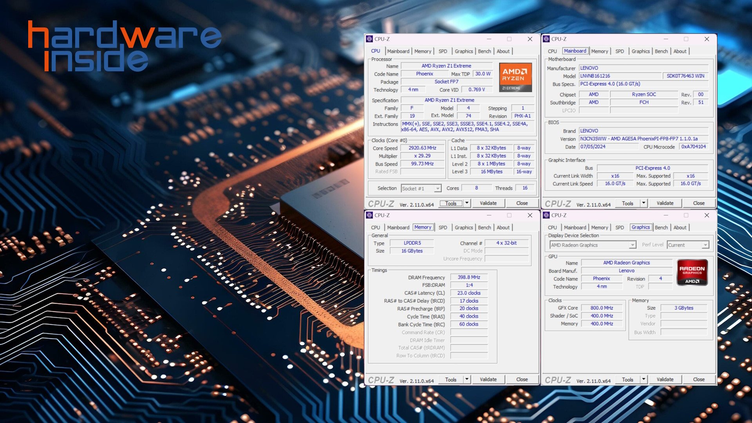Click CPU-Z app icon in Memory window title
752x423 pixels.
coord(369,215)
